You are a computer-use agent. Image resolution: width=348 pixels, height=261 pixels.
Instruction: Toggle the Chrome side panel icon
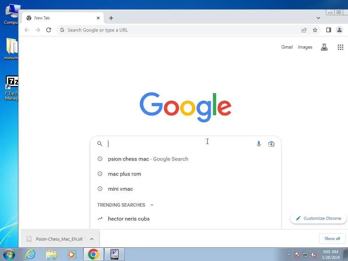click(x=329, y=30)
